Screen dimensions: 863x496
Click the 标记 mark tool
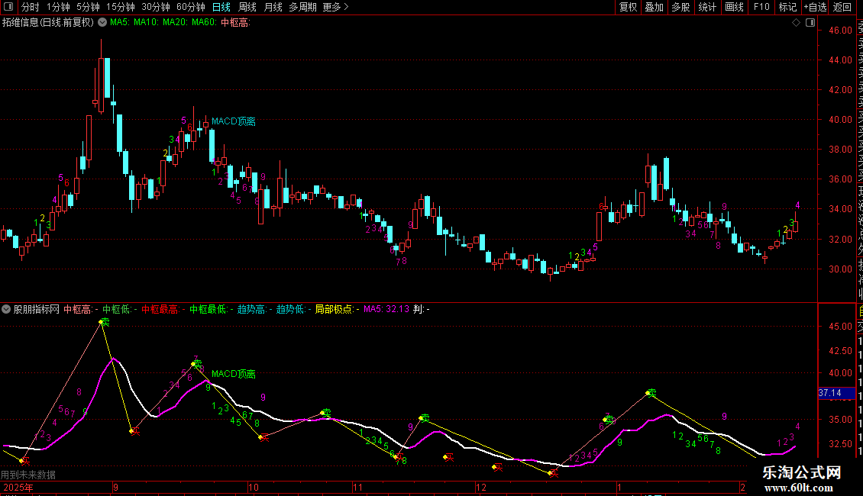click(x=787, y=7)
